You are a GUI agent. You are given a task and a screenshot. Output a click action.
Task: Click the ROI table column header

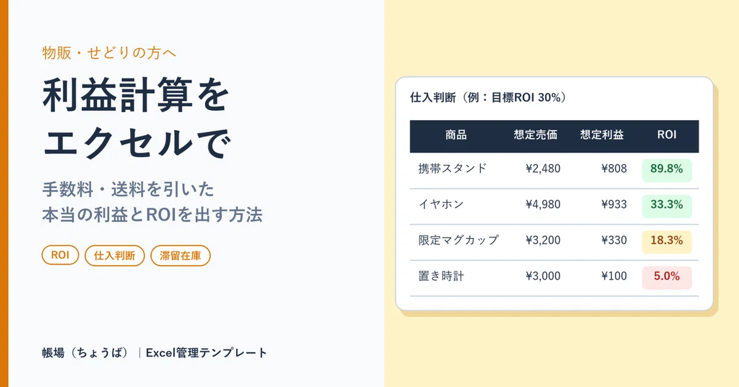[667, 136]
